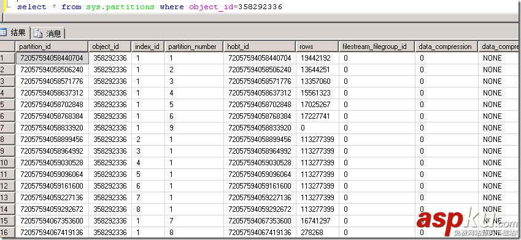Click partition_id cell 72057594058833920
This screenshot has width=521, height=240.
52,127
